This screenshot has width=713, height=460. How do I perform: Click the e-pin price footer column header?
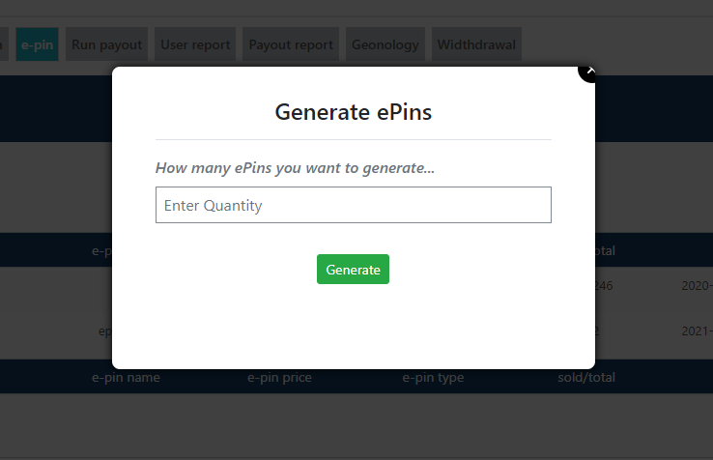279,377
